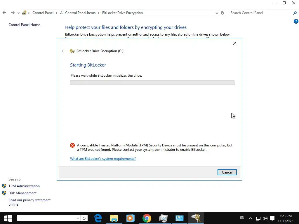This screenshot has height=224, width=299.
Task: Click the volume speaker tray icon
Action: click(x=265, y=218)
